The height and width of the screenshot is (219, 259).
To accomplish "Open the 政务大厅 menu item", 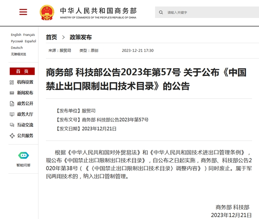I will (25, 114).
